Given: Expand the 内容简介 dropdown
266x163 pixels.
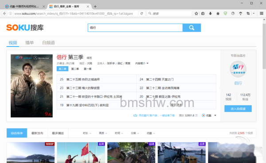Looking at the screenshot, I should (x=142, y=63).
